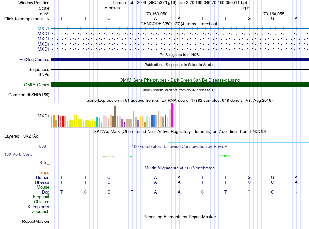Click the orange Gaps label
Image resolution: width=309 pixels, height=229 pixels.
click(x=44, y=173)
